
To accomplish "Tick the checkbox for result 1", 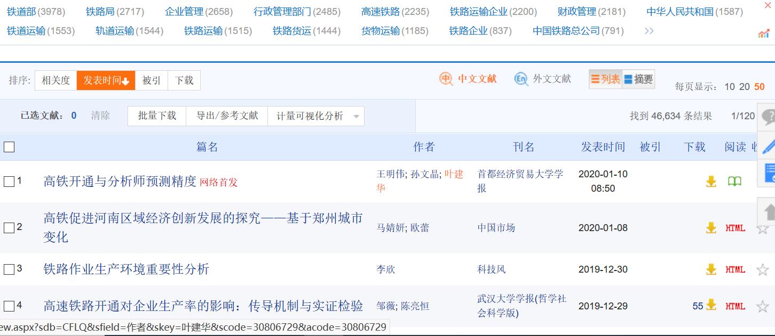I will 9,182.
